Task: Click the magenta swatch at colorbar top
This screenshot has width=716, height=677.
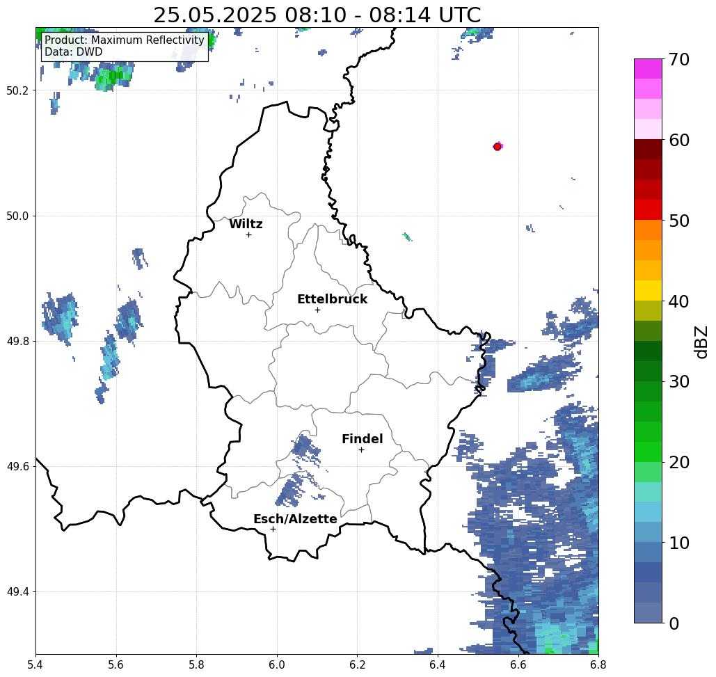Action: tap(648, 69)
